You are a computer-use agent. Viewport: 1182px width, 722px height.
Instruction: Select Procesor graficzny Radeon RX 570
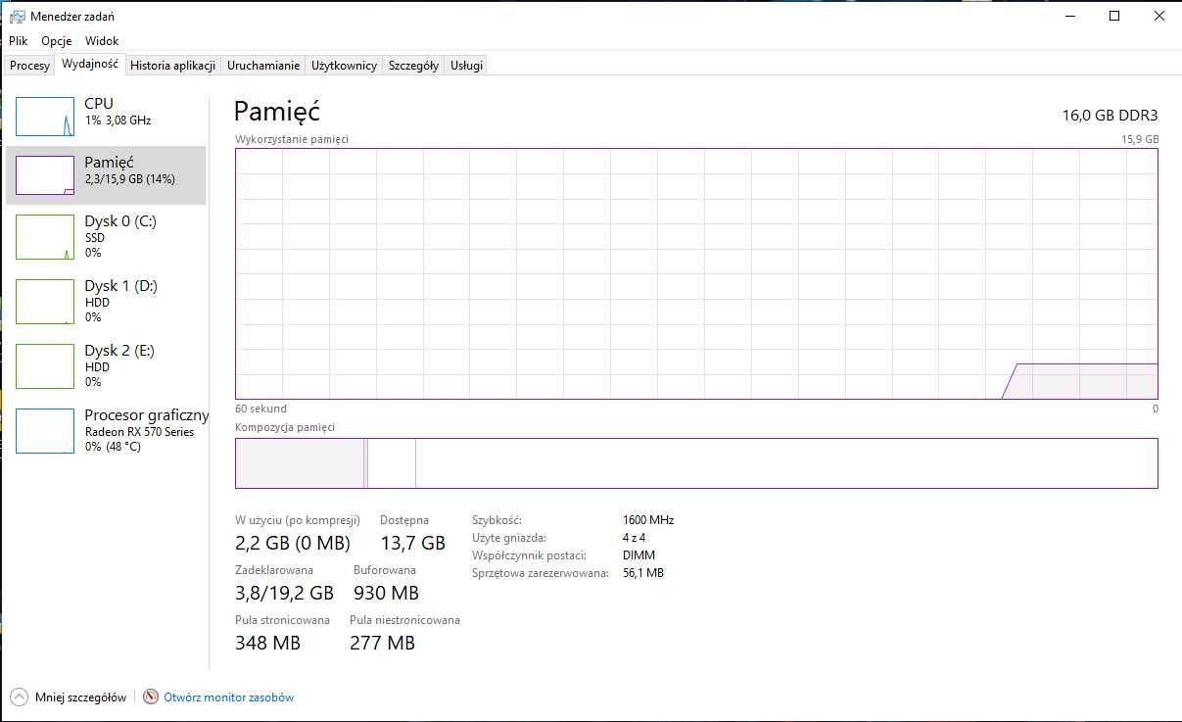[x=107, y=430]
